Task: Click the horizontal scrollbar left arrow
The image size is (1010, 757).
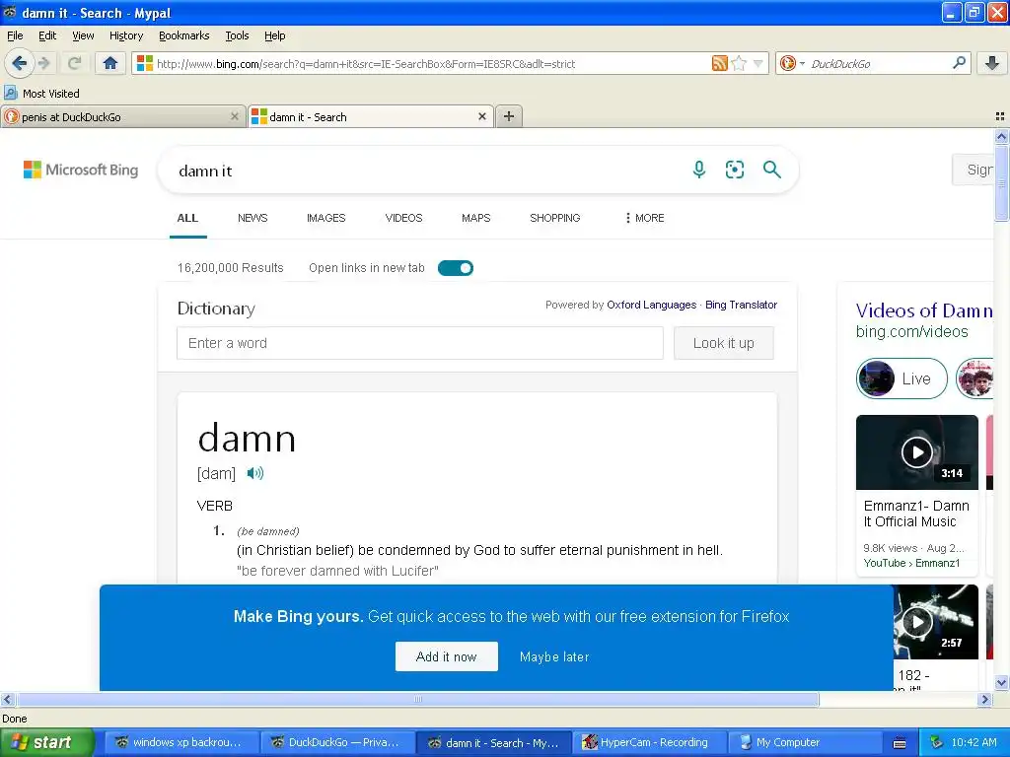Action: click(x=8, y=699)
